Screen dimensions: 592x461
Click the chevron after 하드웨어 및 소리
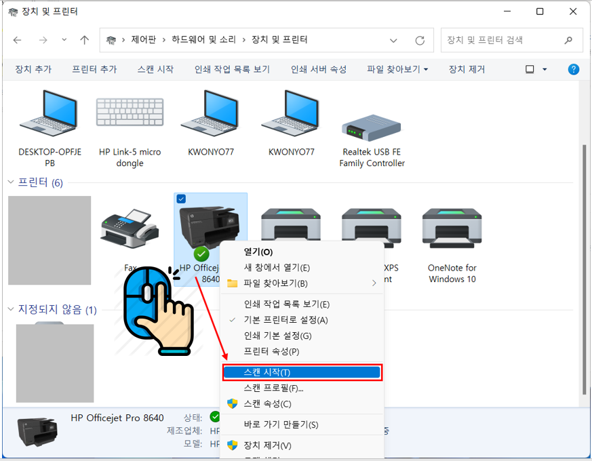tap(244, 40)
